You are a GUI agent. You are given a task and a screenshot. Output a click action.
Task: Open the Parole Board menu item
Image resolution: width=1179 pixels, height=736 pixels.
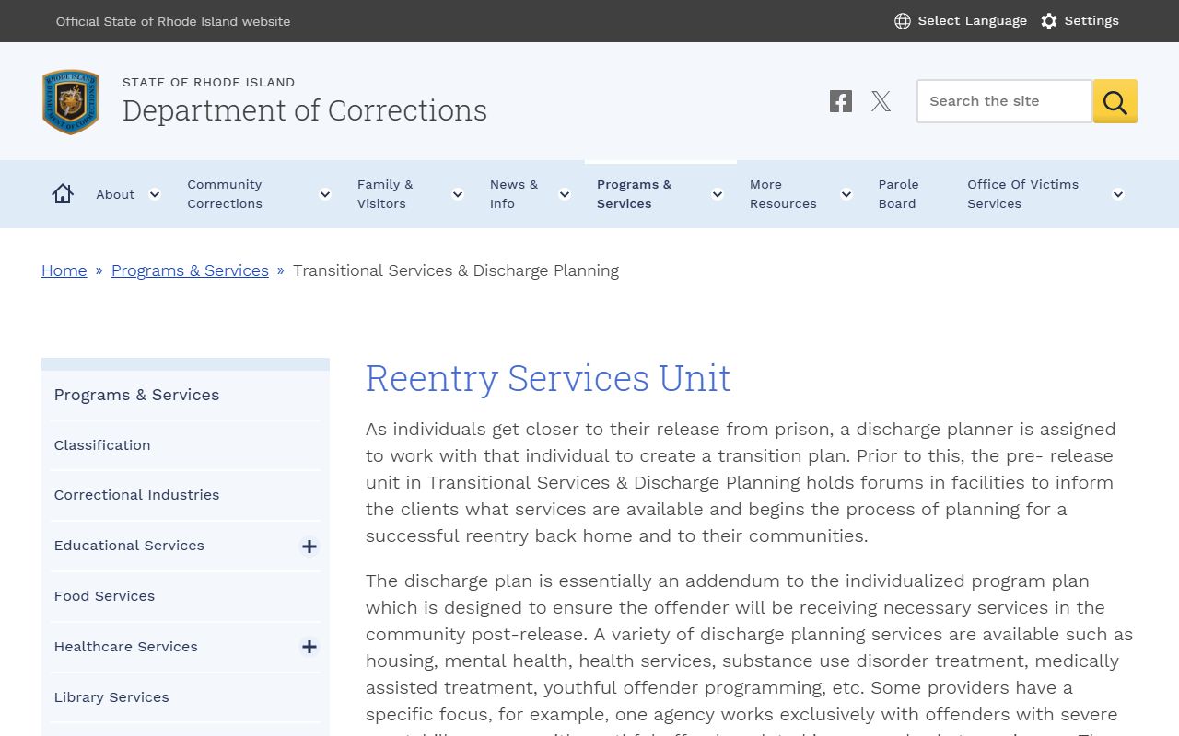(x=899, y=194)
